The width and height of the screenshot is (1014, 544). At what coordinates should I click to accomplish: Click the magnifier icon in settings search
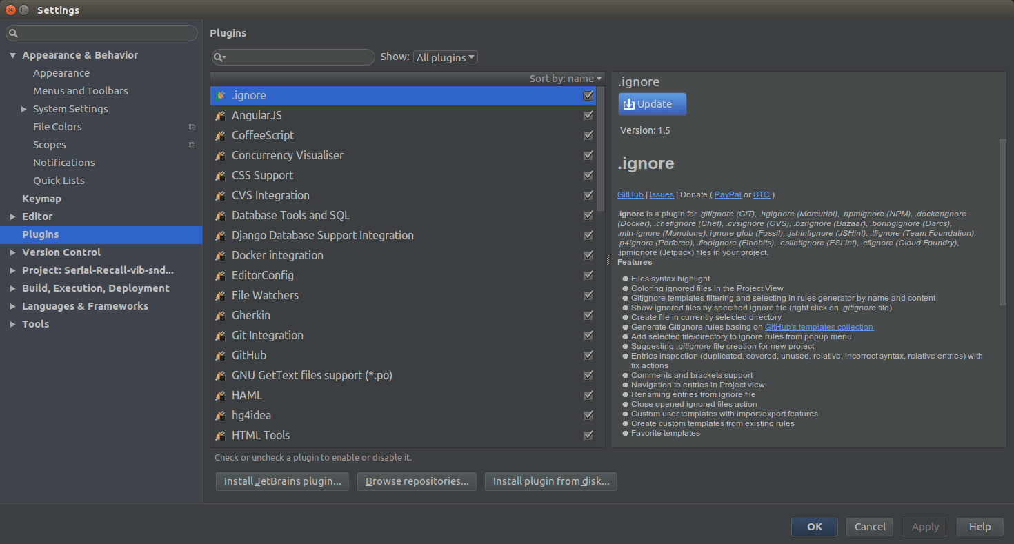pos(14,33)
